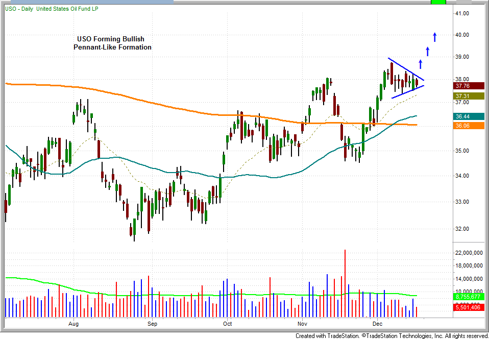Click the 39.00 price axis label
The image size is (489, 339).
point(462,57)
